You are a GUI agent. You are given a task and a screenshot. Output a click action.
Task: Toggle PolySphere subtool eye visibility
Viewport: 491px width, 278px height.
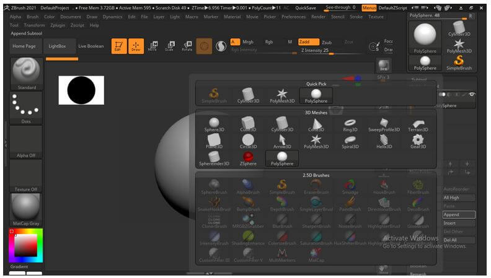tap(472, 94)
